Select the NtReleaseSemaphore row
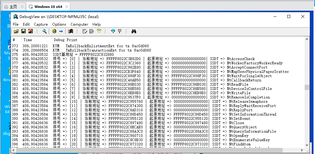Image resolution: width=315 pixels, height=154 pixels. [158, 101]
